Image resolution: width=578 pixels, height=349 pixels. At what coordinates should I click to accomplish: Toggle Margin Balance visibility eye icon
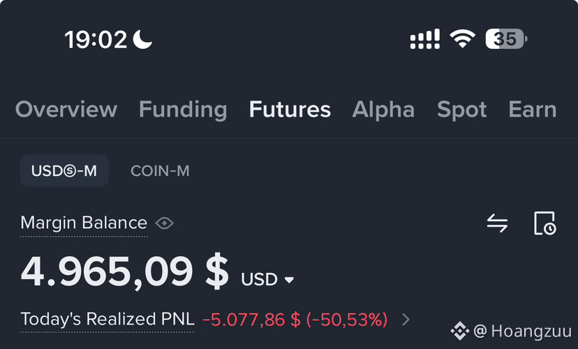coord(165,223)
